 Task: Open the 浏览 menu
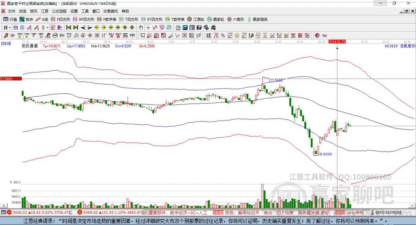pyautogui.click(x=23, y=11)
